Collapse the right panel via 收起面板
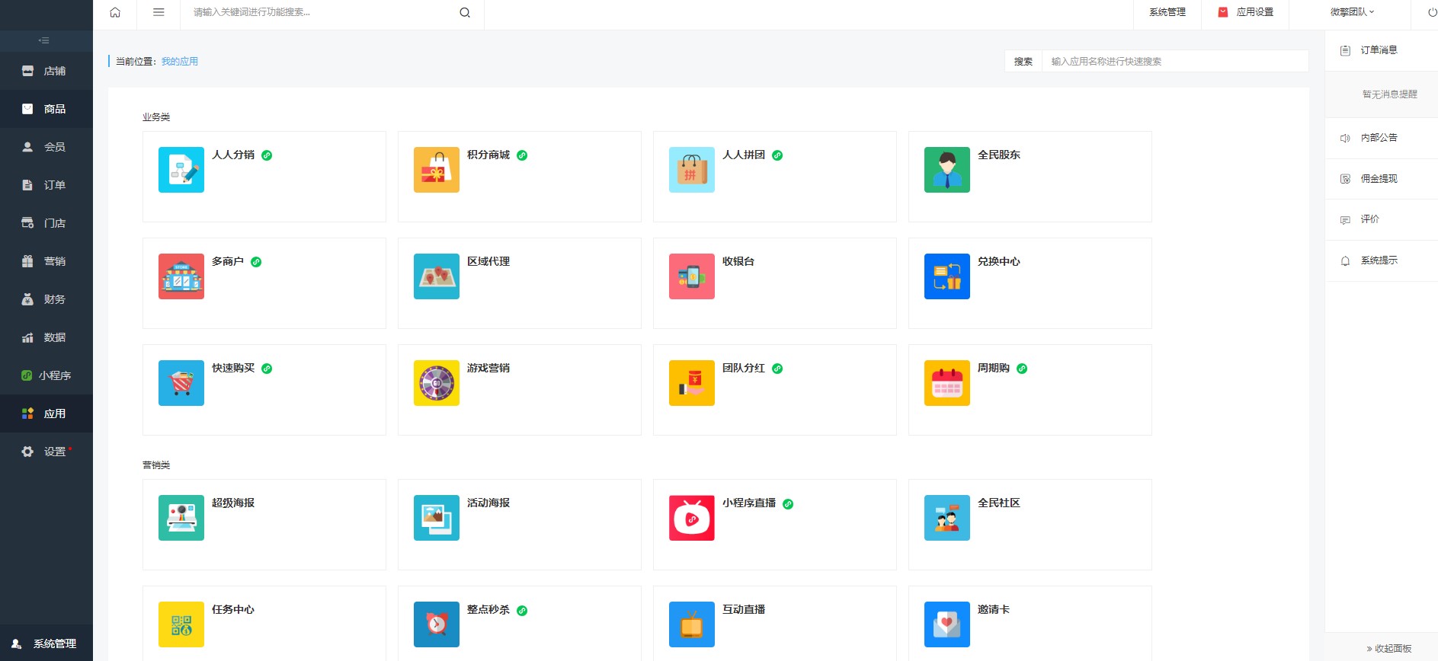The image size is (1438, 661). (1389, 649)
